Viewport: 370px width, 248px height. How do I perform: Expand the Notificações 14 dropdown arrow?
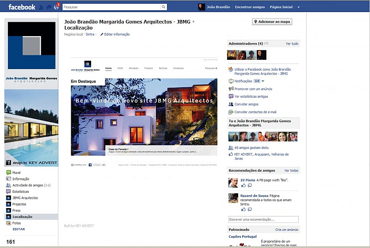click(x=263, y=81)
